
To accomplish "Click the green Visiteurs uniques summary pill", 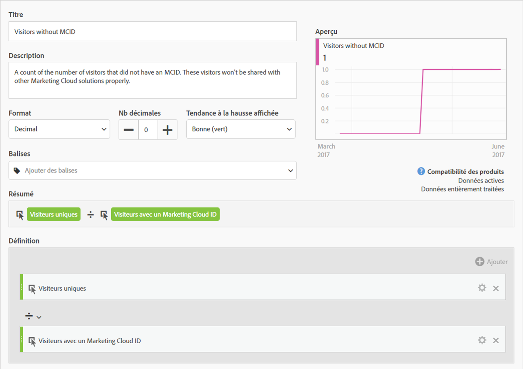I will coord(53,215).
